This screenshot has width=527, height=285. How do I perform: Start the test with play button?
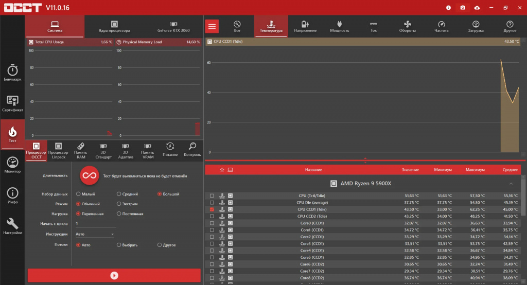(114, 276)
